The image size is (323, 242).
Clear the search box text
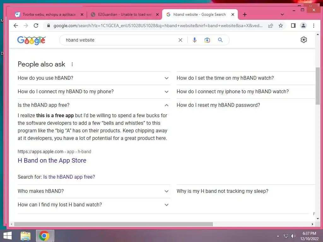[x=180, y=40]
